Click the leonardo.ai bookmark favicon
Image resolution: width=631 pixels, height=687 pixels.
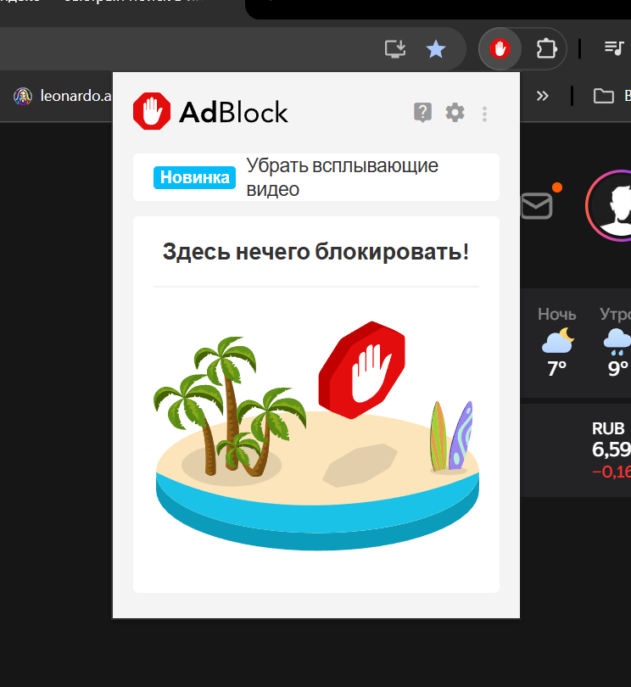(23, 96)
